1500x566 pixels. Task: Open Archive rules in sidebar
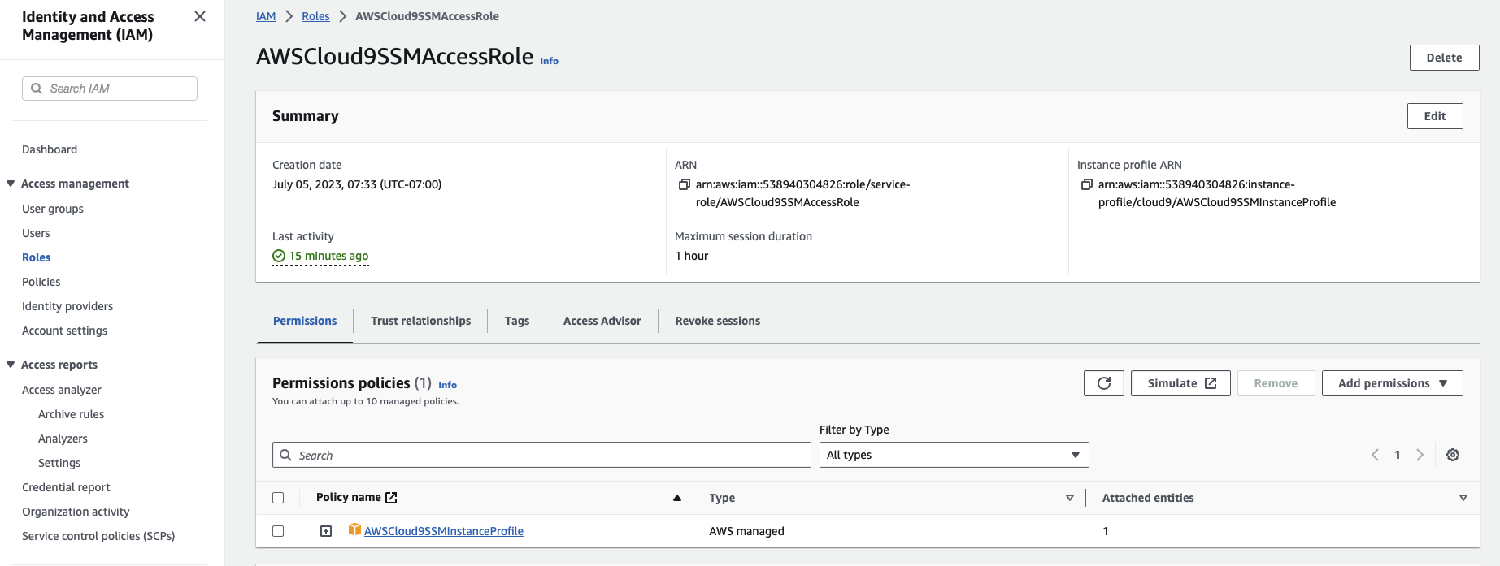pyautogui.click(x=72, y=414)
